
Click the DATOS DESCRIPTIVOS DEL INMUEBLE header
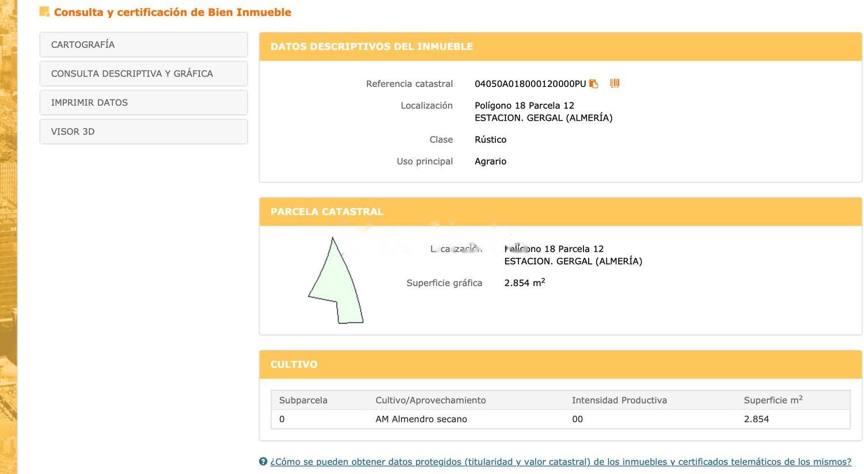(x=372, y=47)
